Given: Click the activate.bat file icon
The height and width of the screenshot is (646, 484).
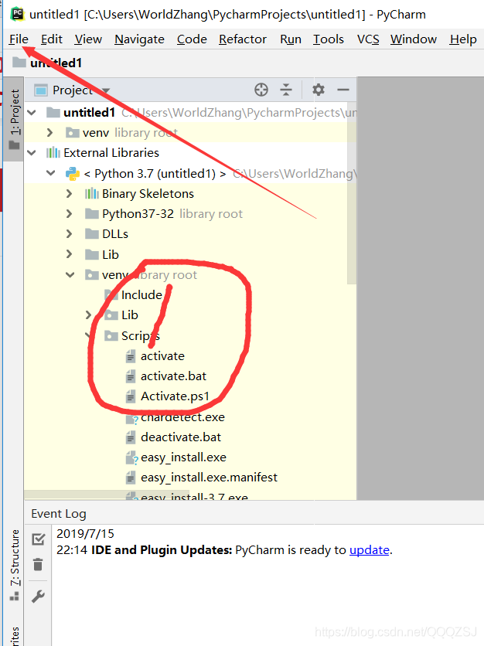Looking at the screenshot, I should pyautogui.click(x=130, y=376).
